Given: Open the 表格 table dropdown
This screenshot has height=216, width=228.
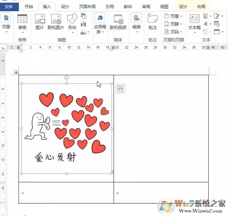Looking at the screenshot, I should pyautogui.click(x=22, y=24).
